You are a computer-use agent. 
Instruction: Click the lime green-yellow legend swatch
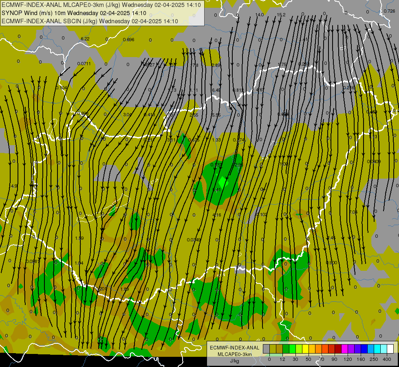point(299,349)
